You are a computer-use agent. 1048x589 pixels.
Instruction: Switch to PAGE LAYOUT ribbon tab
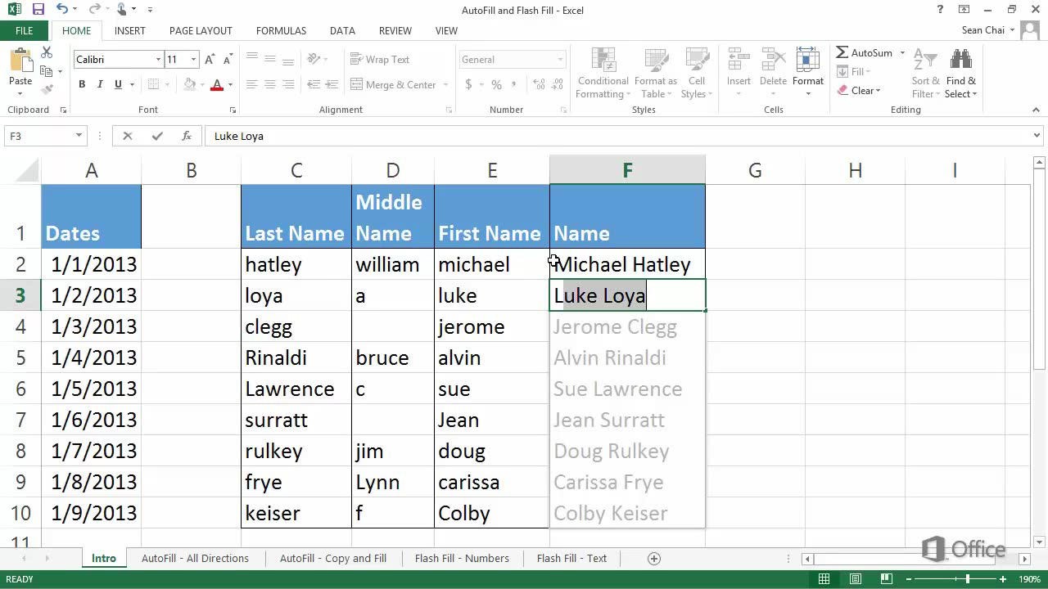point(201,30)
